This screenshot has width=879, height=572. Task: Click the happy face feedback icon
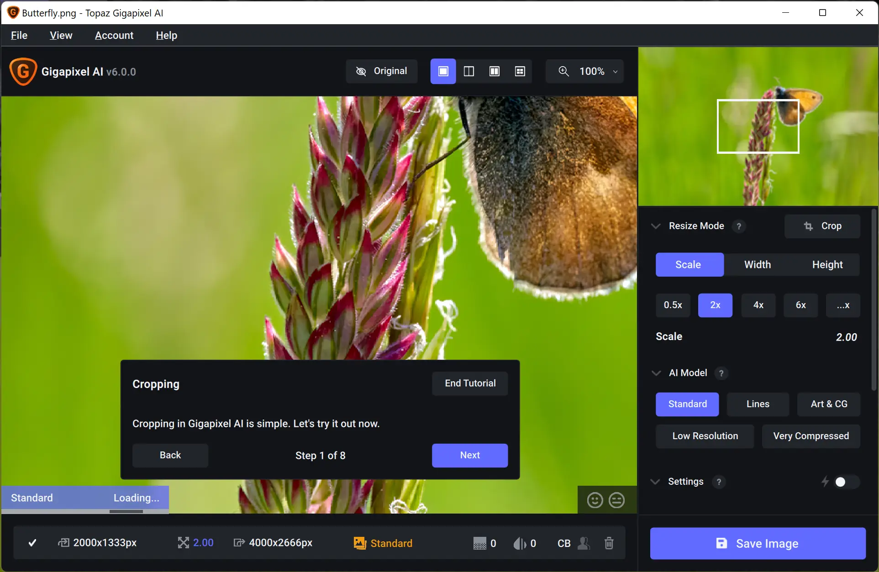click(x=595, y=500)
